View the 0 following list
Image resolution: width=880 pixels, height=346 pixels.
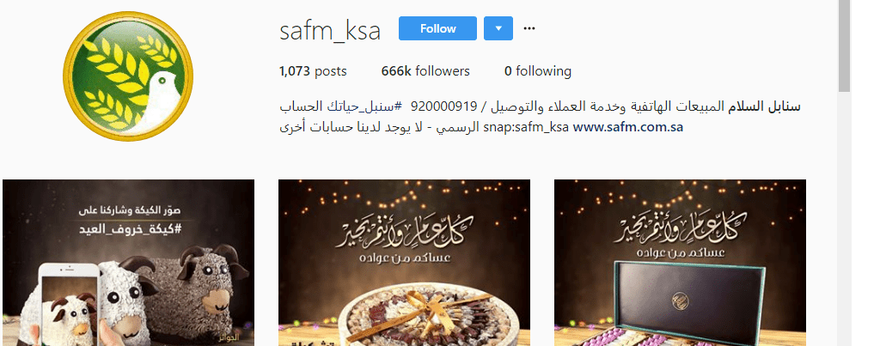(538, 71)
